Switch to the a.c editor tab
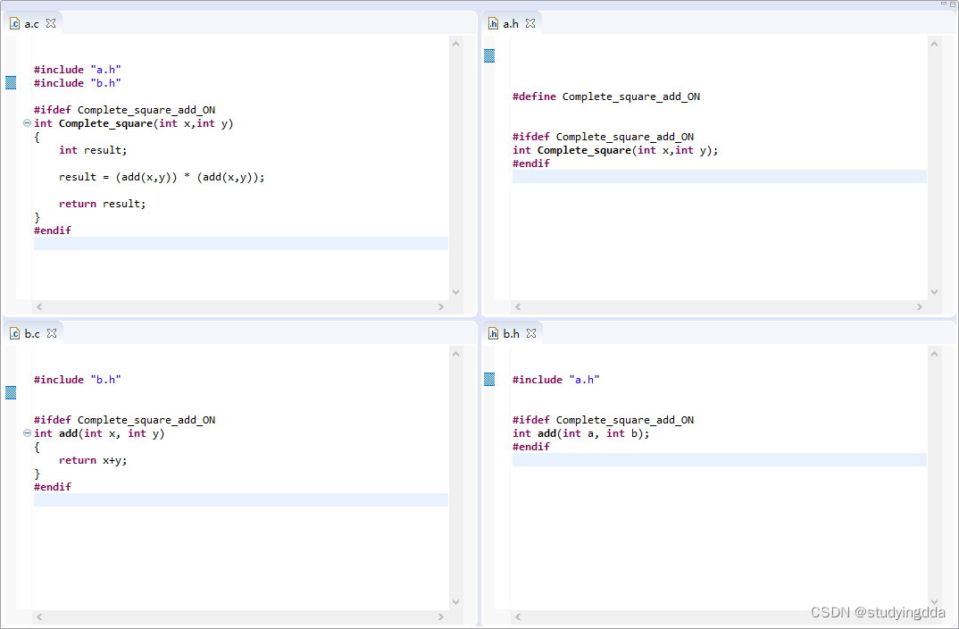Image resolution: width=959 pixels, height=629 pixels. pyautogui.click(x=32, y=24)
